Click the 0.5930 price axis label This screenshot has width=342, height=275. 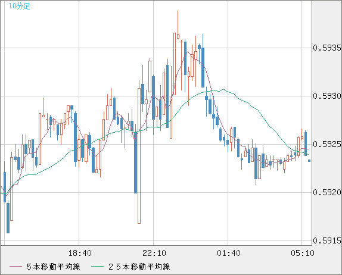(327, 96)
